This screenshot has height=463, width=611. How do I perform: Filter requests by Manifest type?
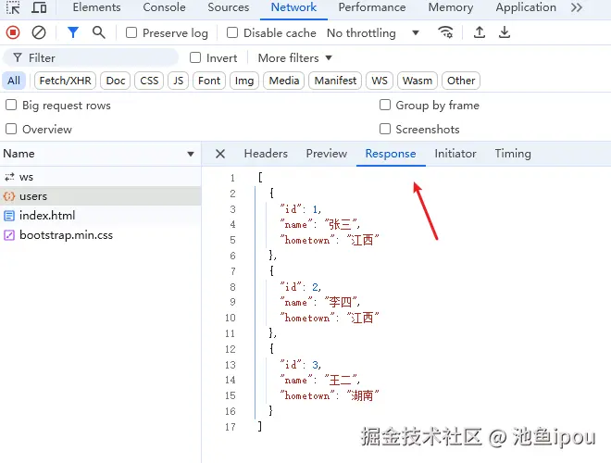point(335,81)
